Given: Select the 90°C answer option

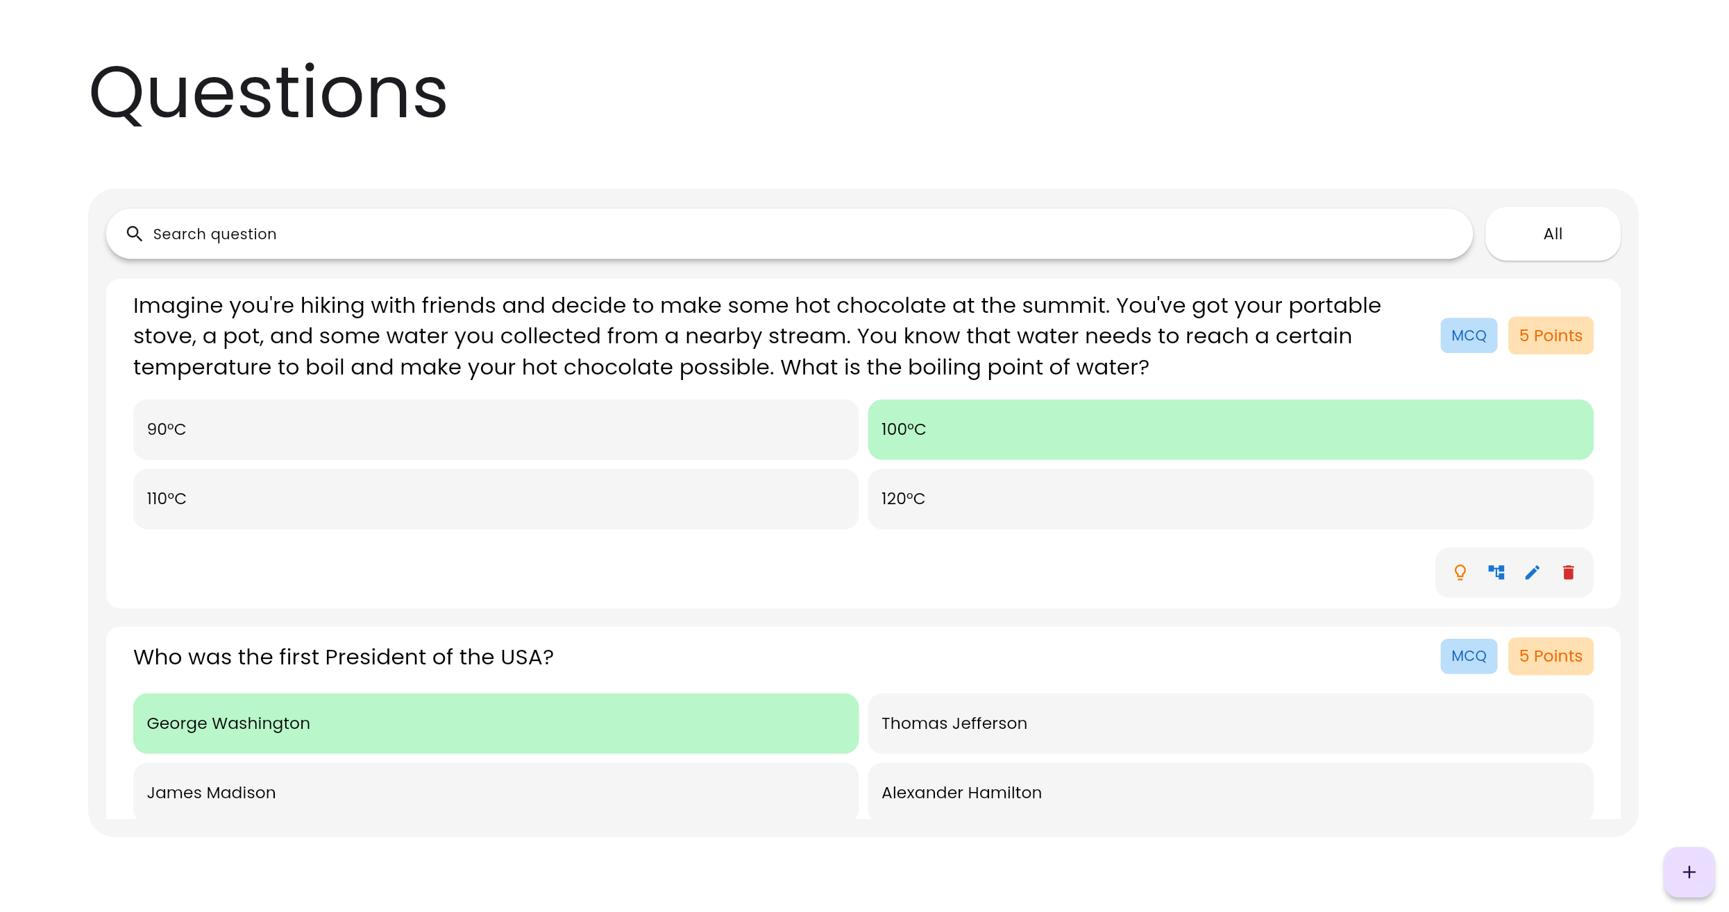Looking at the screenshot, I should pyautogui.click(x=496, y=429).
